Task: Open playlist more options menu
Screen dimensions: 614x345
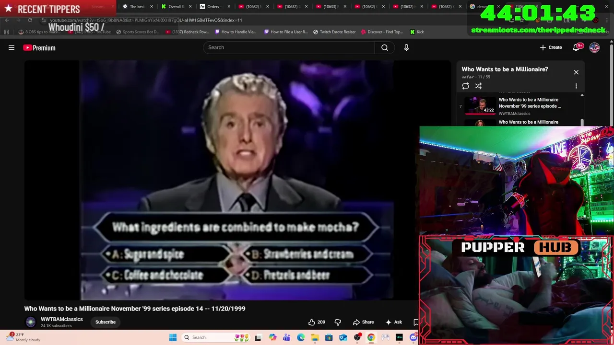Action: pyautogui.click(x=576, y=86)
